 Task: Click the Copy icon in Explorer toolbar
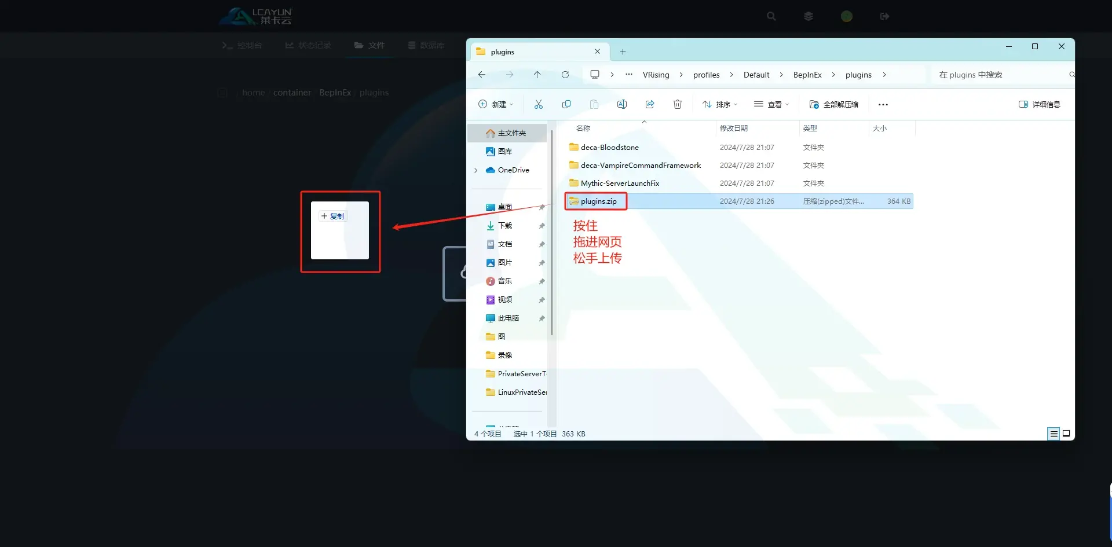pos(566,104)
